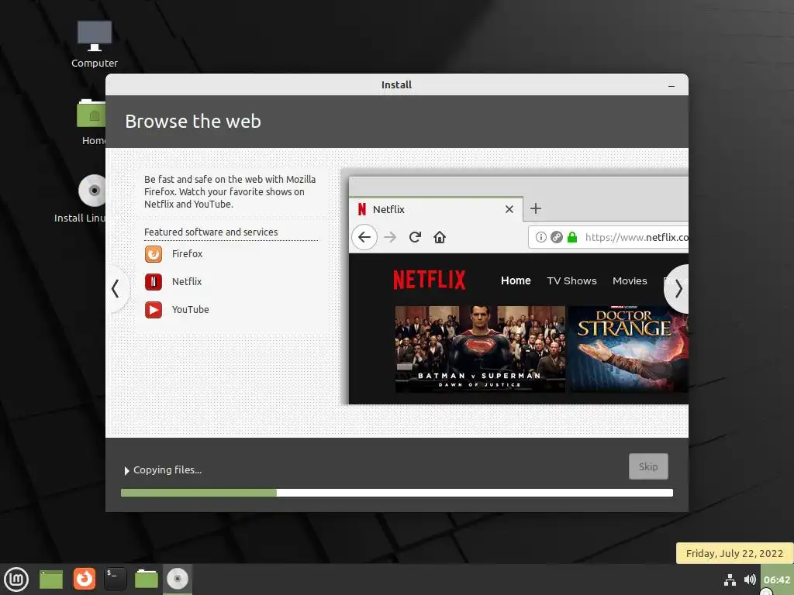Open the network tray icon
The width and height of the screenshot is (794, 595).
pyautogui.click(x=730, y=580)
